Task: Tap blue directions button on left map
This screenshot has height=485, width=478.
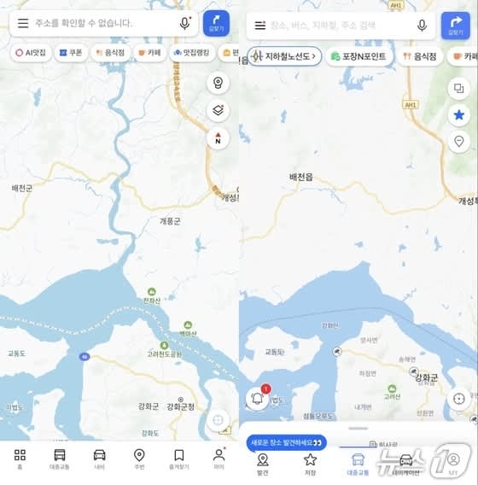Action: click(x=216, y=23)
